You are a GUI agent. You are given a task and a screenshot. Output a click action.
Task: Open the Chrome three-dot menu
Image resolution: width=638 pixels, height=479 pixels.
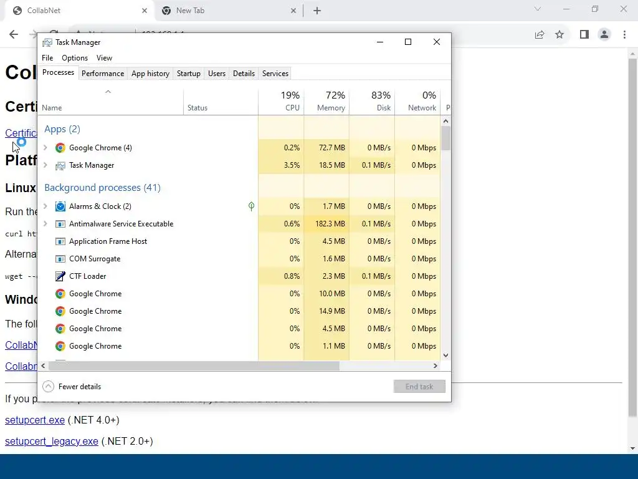click(x=624, y=35)
